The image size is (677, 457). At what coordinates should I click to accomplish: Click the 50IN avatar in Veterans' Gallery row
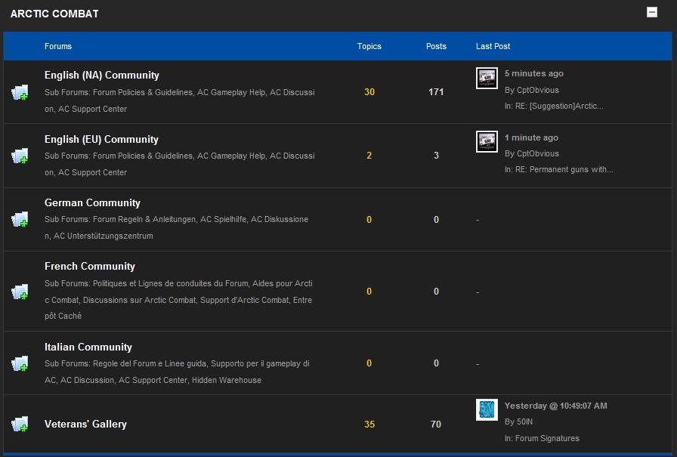point(487,409)
